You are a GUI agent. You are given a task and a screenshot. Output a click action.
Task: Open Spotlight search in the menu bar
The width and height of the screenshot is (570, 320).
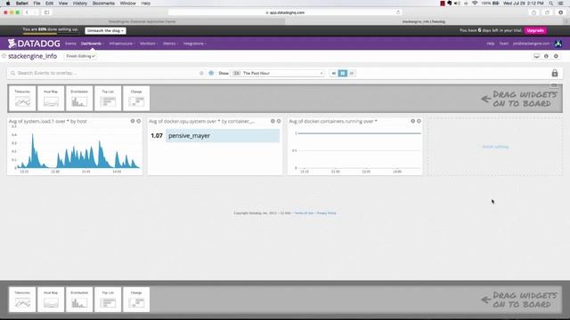550,4
